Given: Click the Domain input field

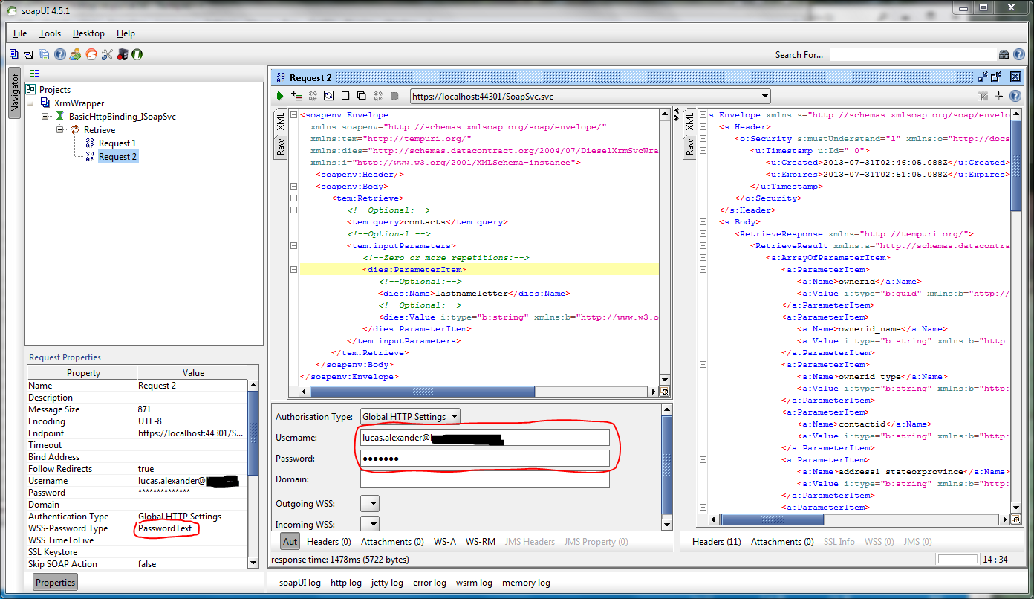Looking at the screenshot, I should (x=485, y=479).
